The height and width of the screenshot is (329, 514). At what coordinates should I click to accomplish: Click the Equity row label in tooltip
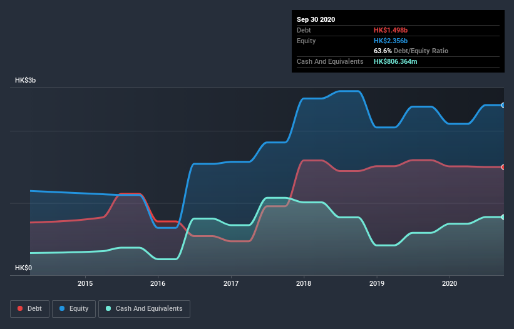click(306, 41)
